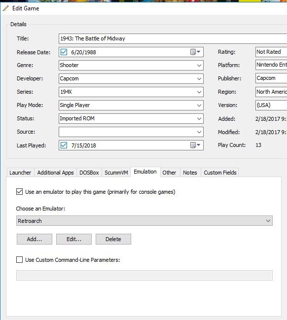Click the Last Played value 7/15/2018
The height and width of the screenshot is (320, 287).
[x=83, y=145]
